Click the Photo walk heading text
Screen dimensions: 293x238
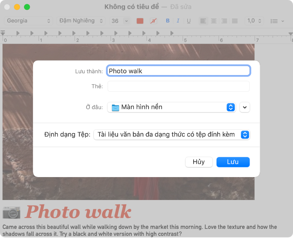78,212
